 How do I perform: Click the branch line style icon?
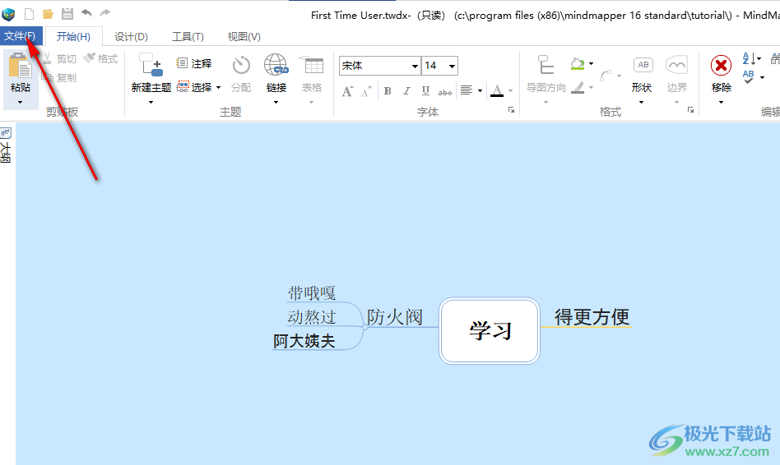coord(606,76)
